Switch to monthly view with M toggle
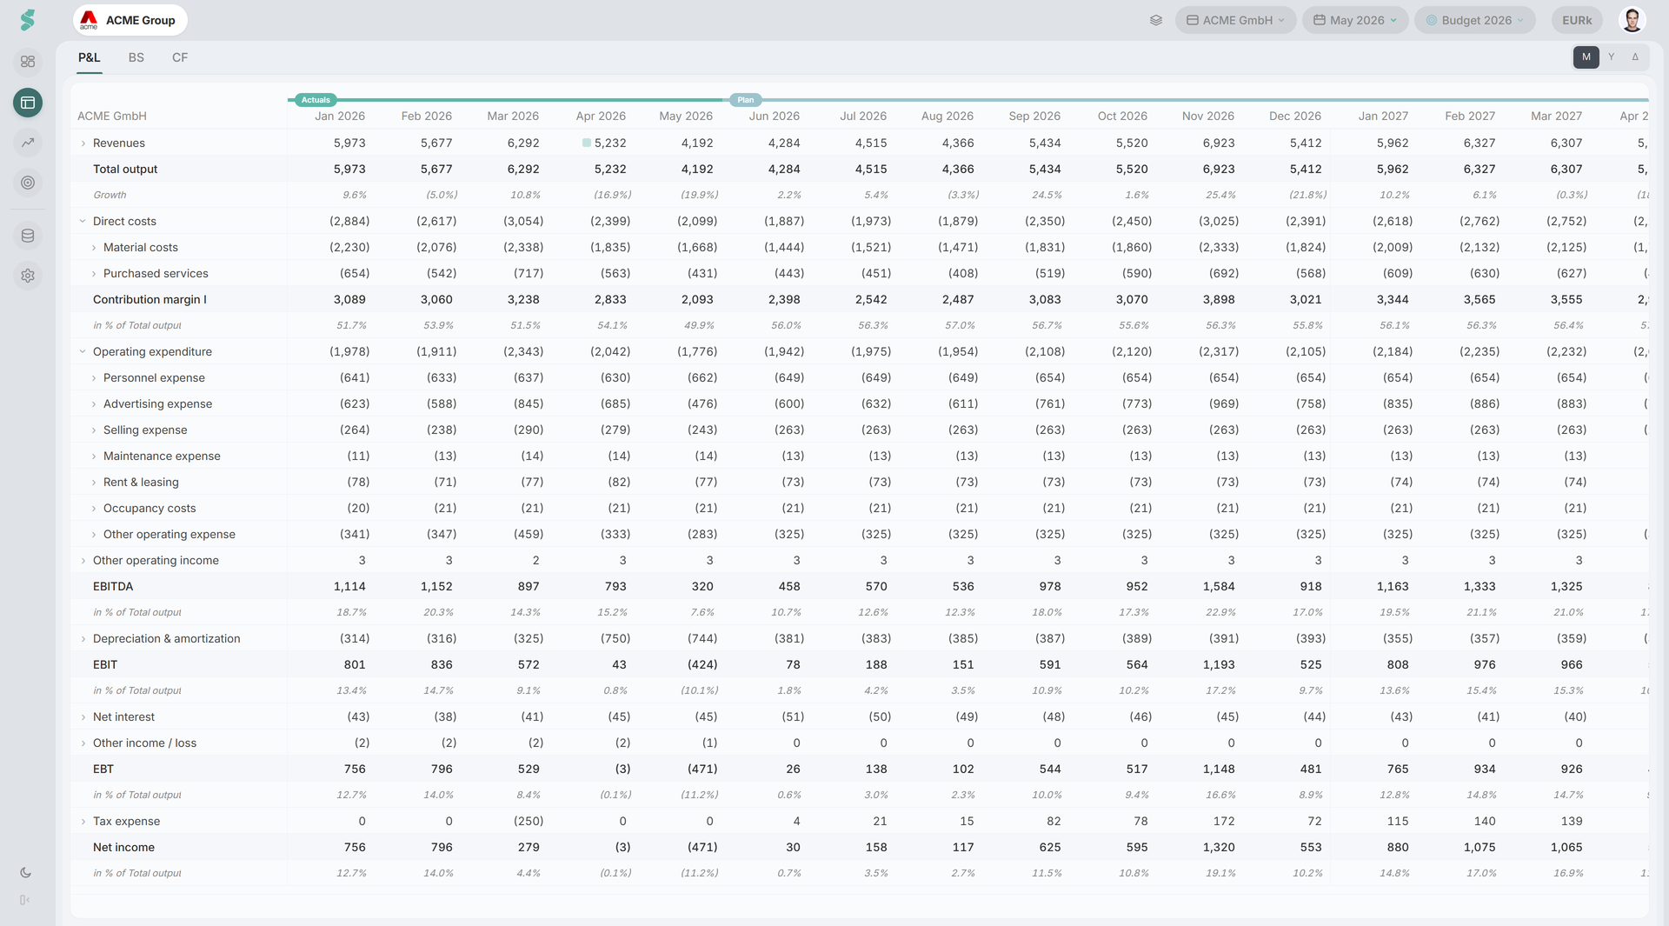This screenshot has height=926, width=1669. 1586,57
